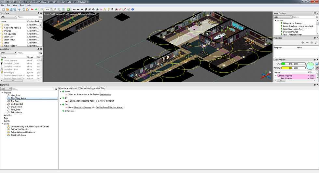Click the Memory usage progress bar
Screen dimensions: 319x173
pyautogui.click(x=293, y=68)
